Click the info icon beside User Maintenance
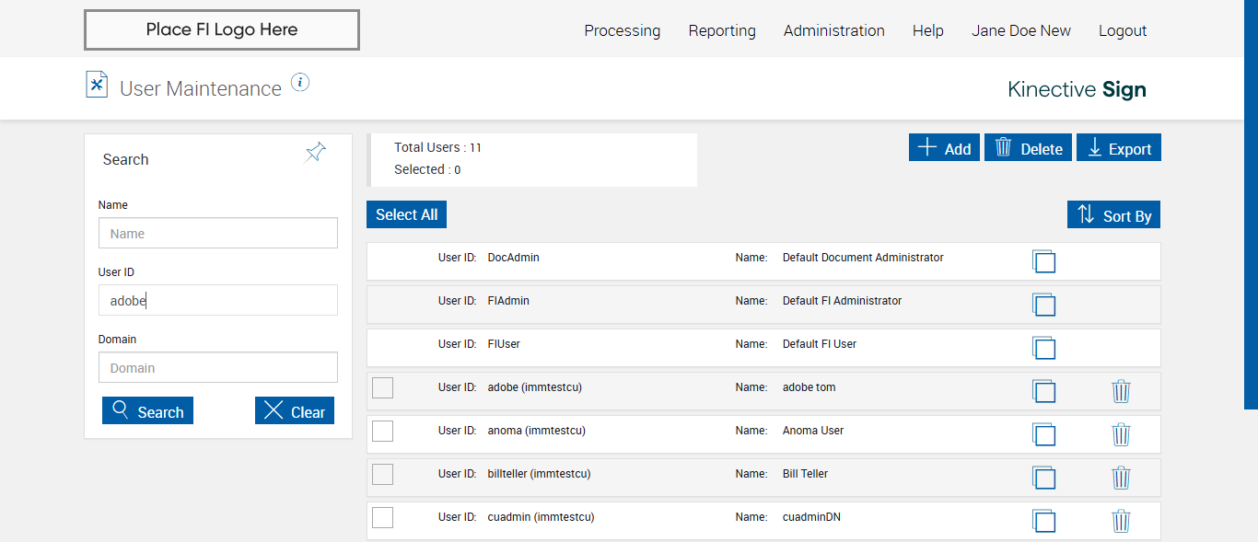Viewport: 1258px width, 542px height. 300,83
